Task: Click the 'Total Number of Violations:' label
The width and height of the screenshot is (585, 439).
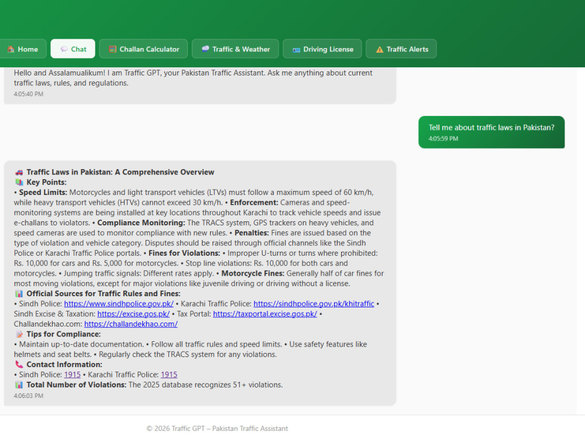Action: coord(77,385)
